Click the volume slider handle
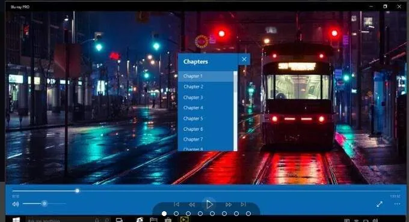 pyautogui.click(x=45, y=203)
